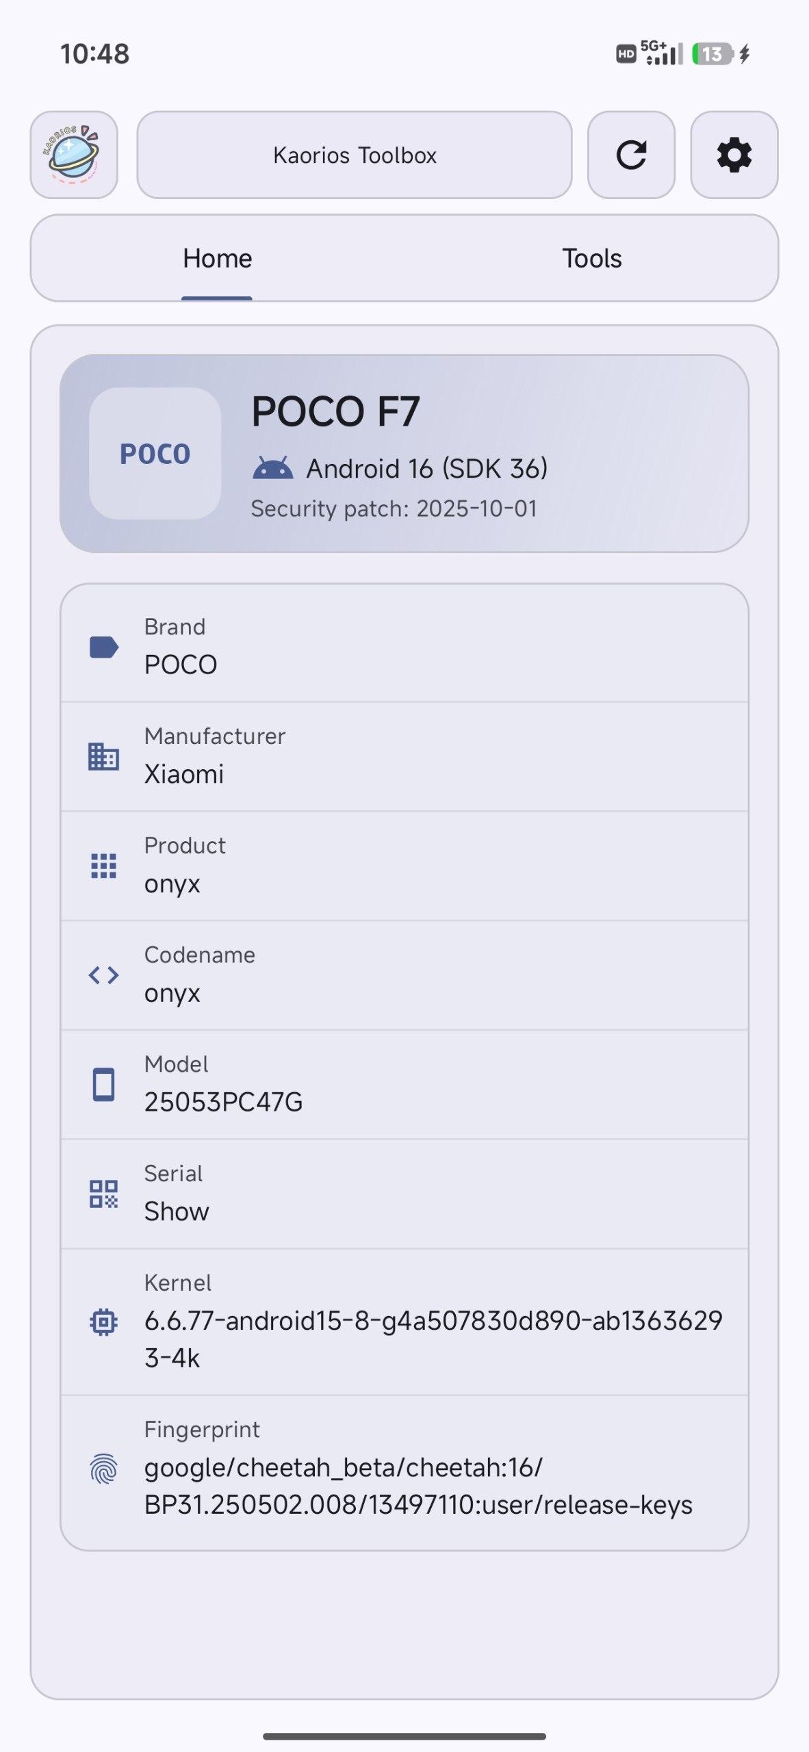Tap the Product grid icon

pos(103,866)
